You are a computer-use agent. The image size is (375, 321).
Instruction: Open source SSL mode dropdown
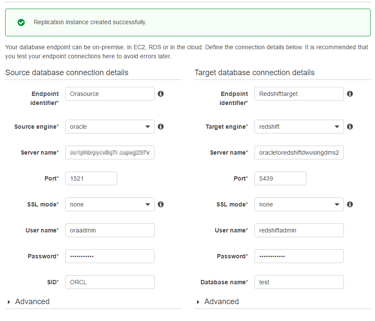[x=110, y=204]
